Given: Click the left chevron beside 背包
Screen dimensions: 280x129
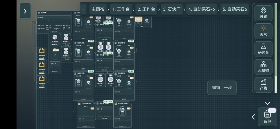Looking at the screenshot, I should point(253,117).
